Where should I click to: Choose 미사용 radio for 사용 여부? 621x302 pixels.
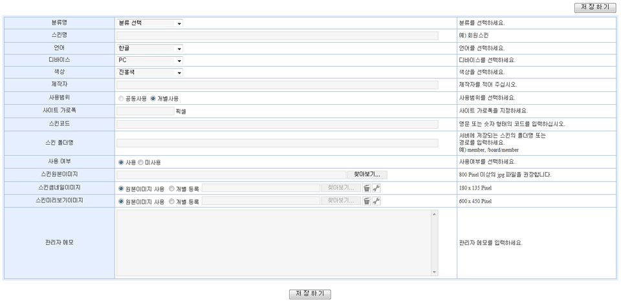pos(140,162)
